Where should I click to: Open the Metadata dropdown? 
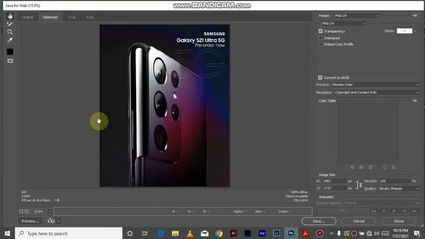[377, 92]
